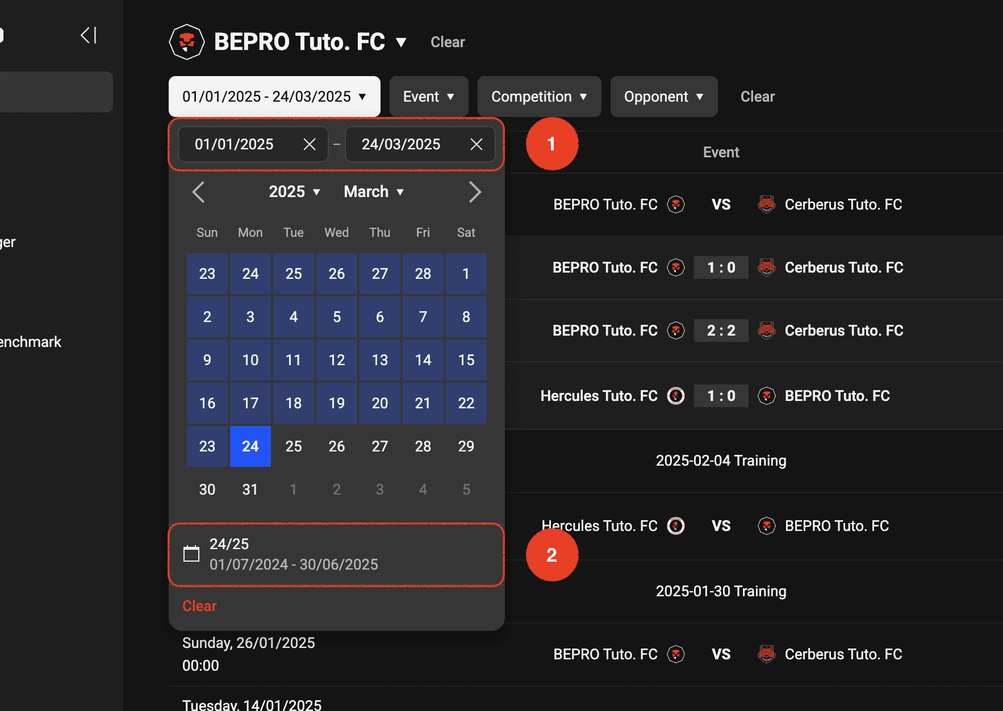
Task: Open the date range 01/01/2025 - 24/03/2025 filter
Action: [x=274, y=97]
